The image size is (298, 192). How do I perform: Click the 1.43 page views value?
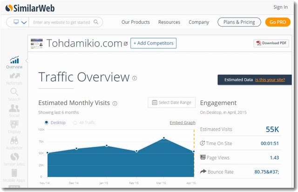tap(274, 158)
